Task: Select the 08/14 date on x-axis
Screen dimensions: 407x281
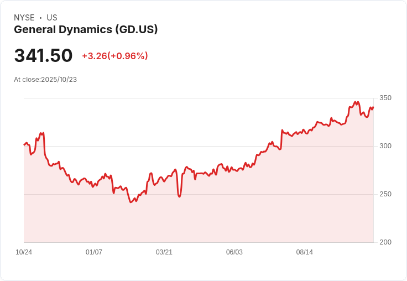Action: 305,252
